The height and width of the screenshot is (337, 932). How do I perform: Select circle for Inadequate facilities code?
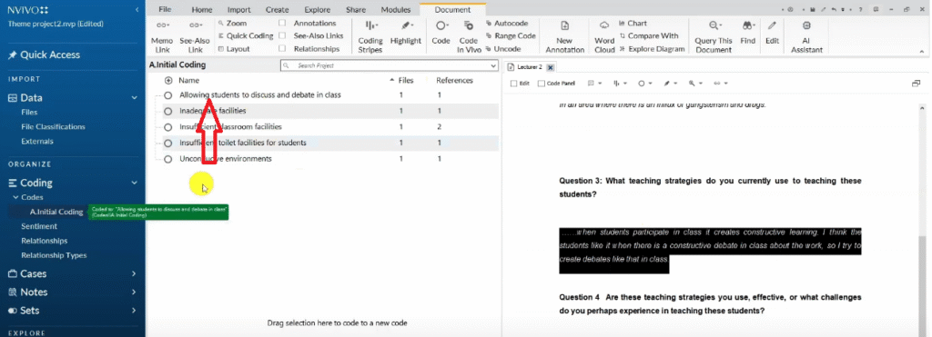(168, 111)
